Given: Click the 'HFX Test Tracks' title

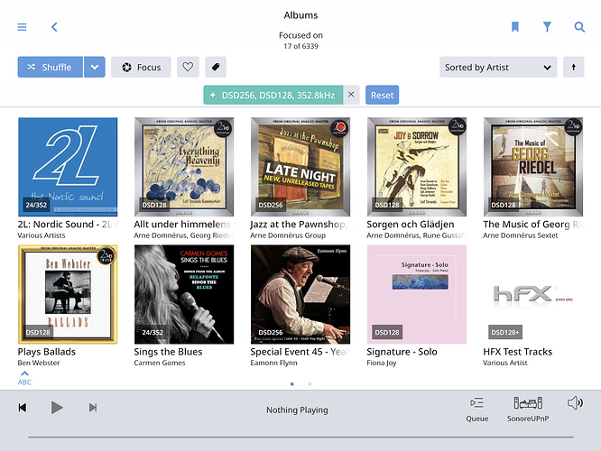Looking at the screenshot, I should [517, 352].
